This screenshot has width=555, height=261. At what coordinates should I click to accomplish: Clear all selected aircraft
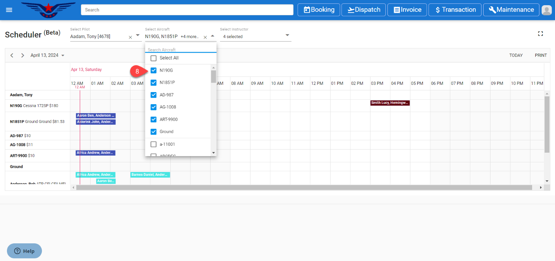coord(205,37)
